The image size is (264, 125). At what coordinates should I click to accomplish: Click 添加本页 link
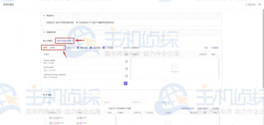127,48
